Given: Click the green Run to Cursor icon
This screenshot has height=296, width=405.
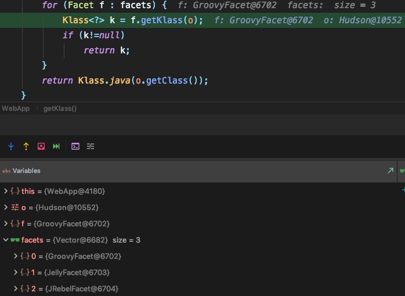Looking at the screenshot, I should (x=56, y=146).
